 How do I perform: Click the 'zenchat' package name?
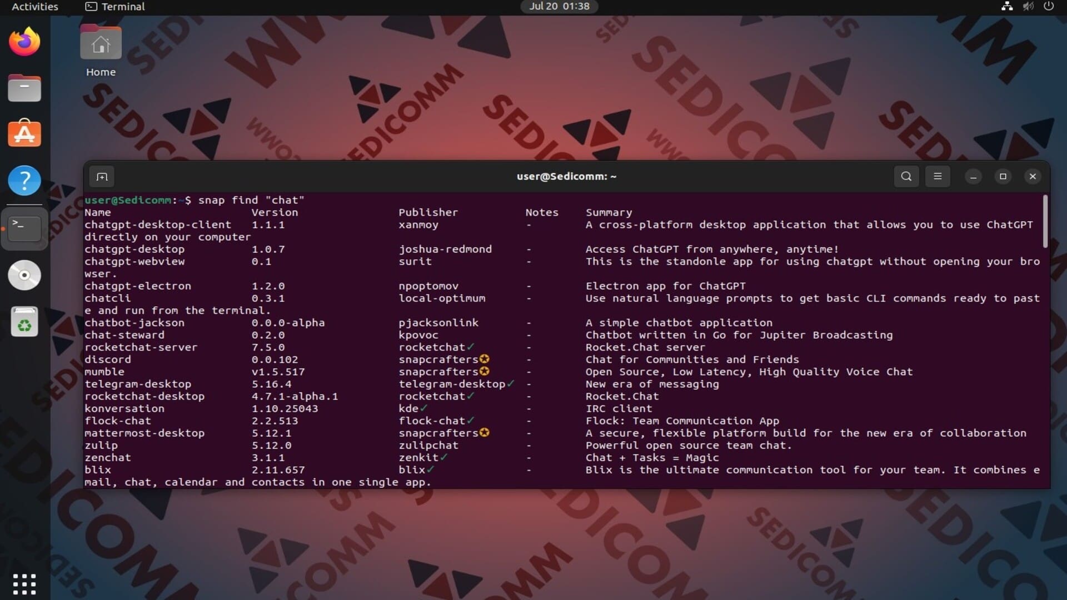coord(108,457)
